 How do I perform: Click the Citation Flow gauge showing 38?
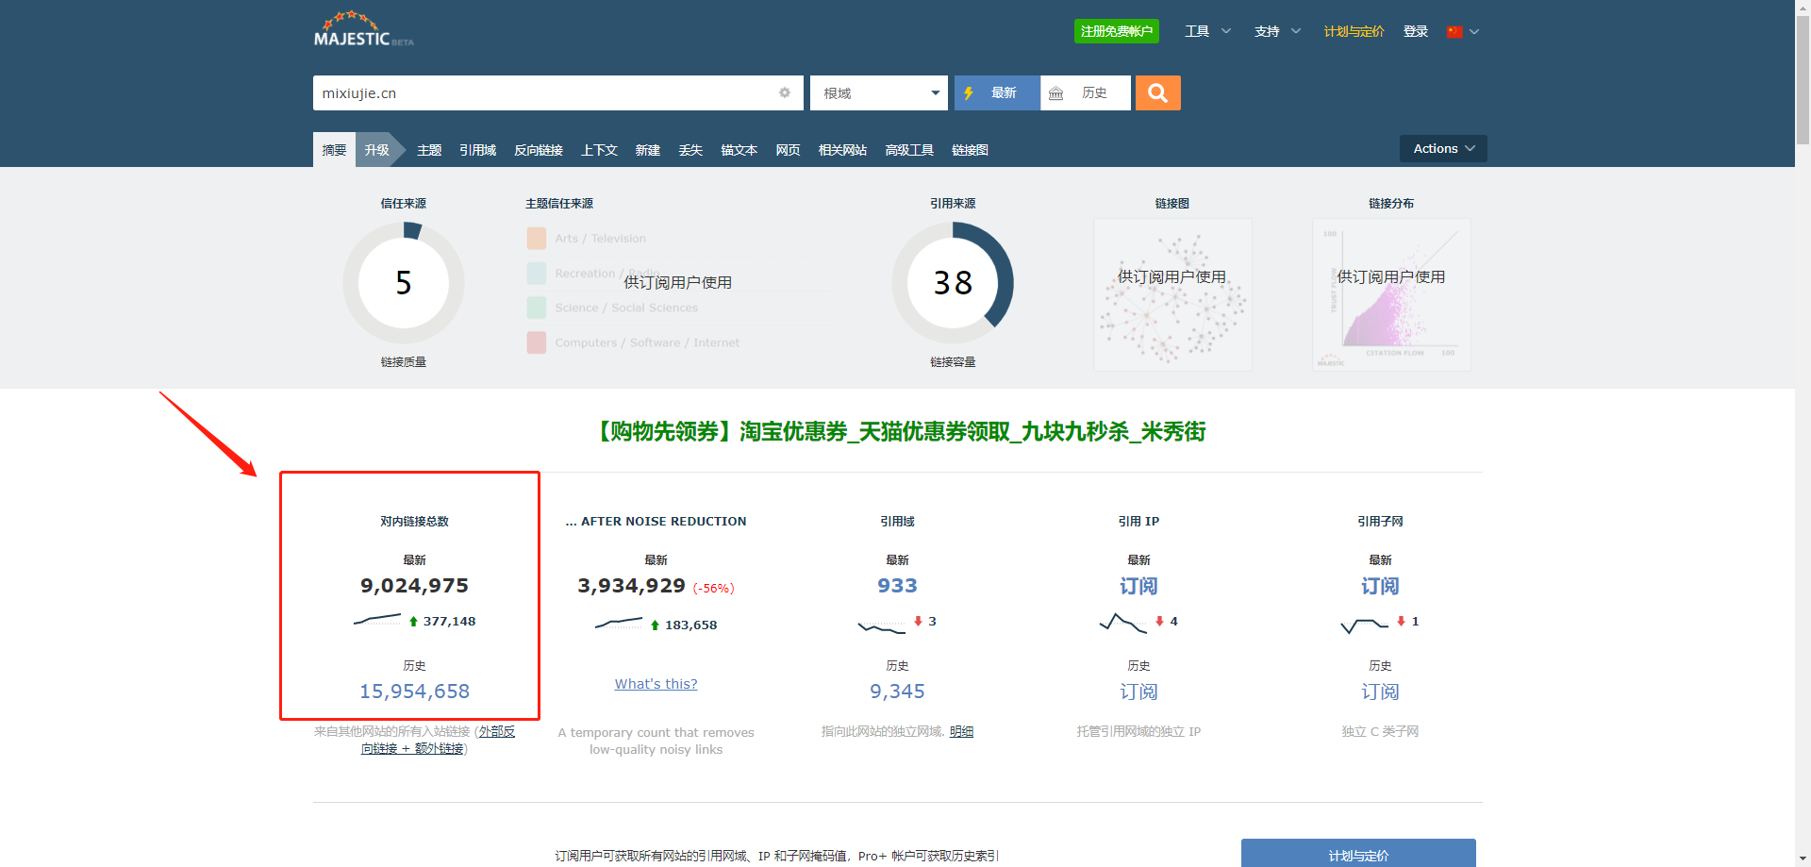coord(953,283)
